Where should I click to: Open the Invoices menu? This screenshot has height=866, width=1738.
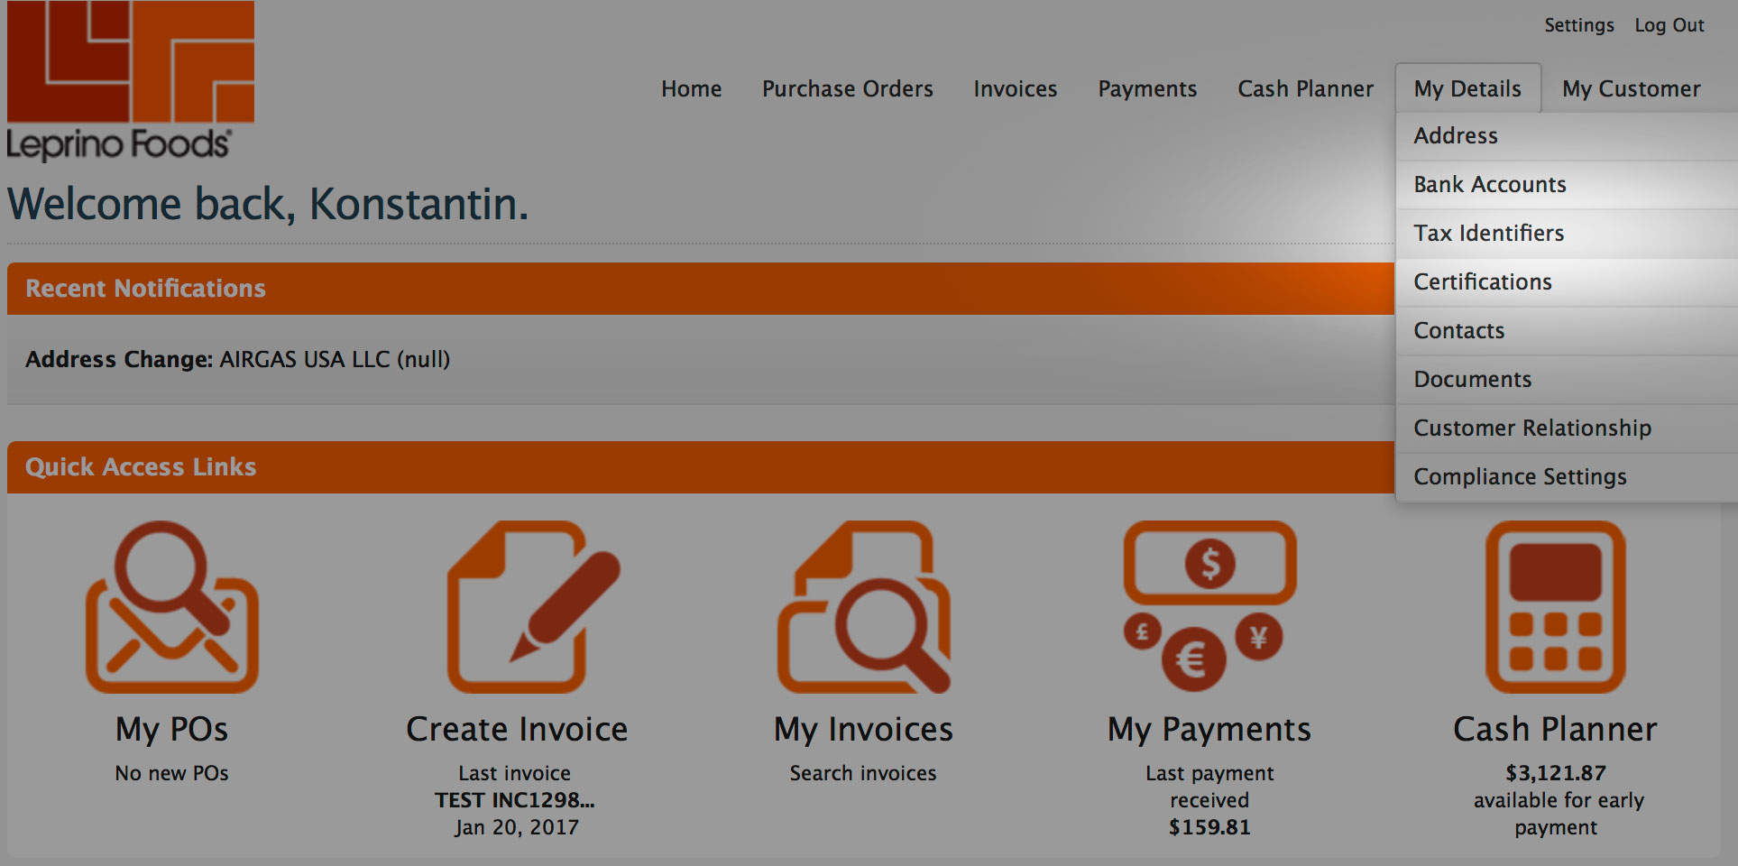(x=1016, y=88)
